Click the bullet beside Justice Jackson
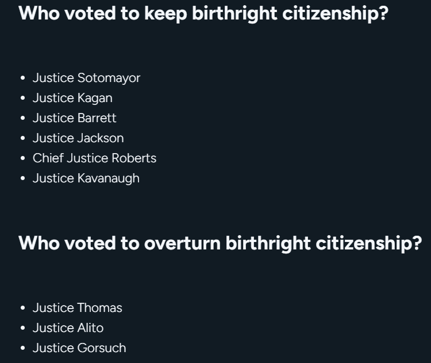431x363 pixels. 23,138
